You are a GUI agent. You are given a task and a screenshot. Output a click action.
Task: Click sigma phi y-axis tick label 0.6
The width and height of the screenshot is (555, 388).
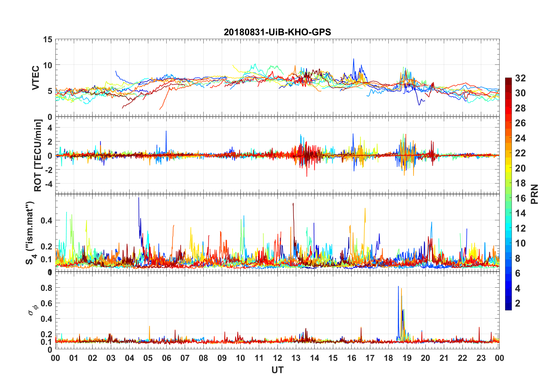pos(46,303)
